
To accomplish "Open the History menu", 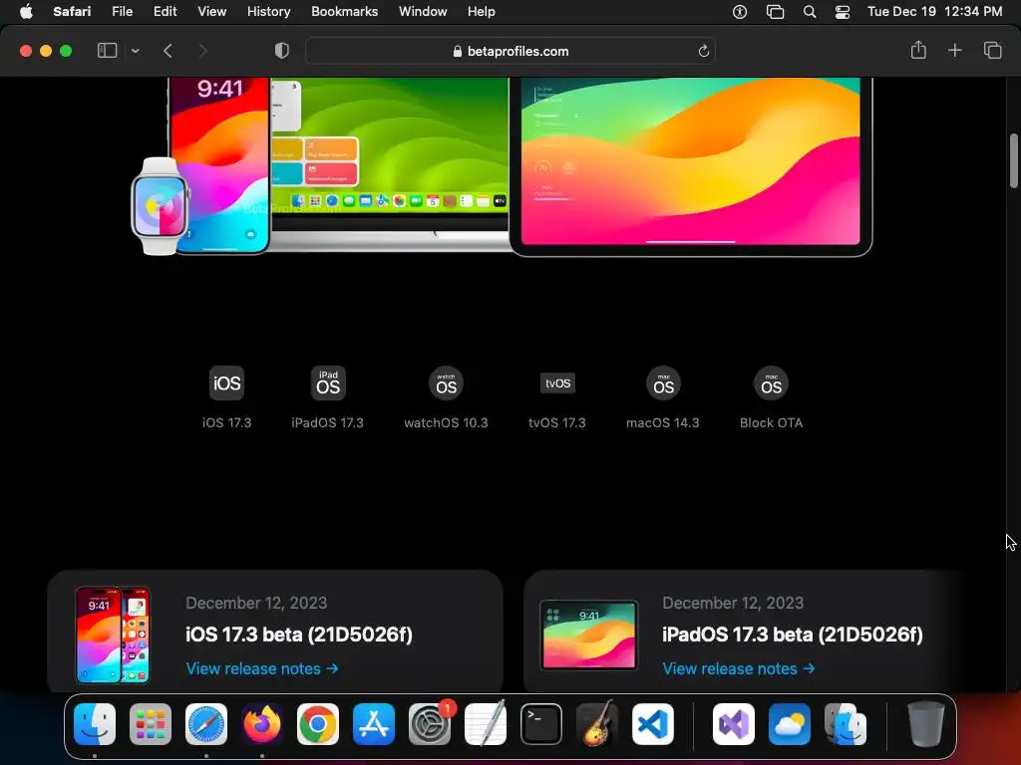I will (268, 12).
